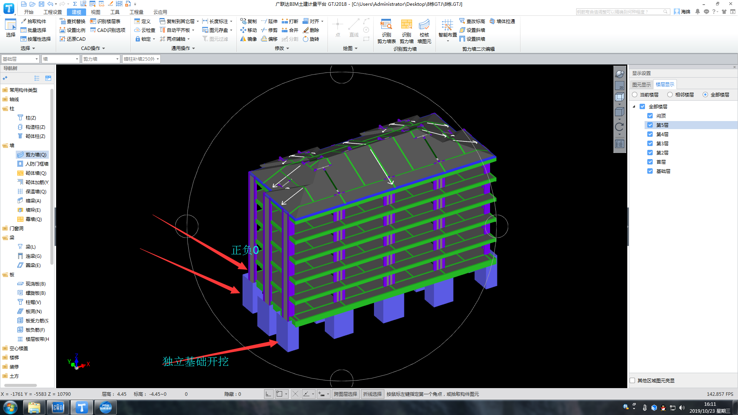Open the 工程量 ribbon tab
The width and height of the screenshot is (738, 415).
(x=136, y=12)
